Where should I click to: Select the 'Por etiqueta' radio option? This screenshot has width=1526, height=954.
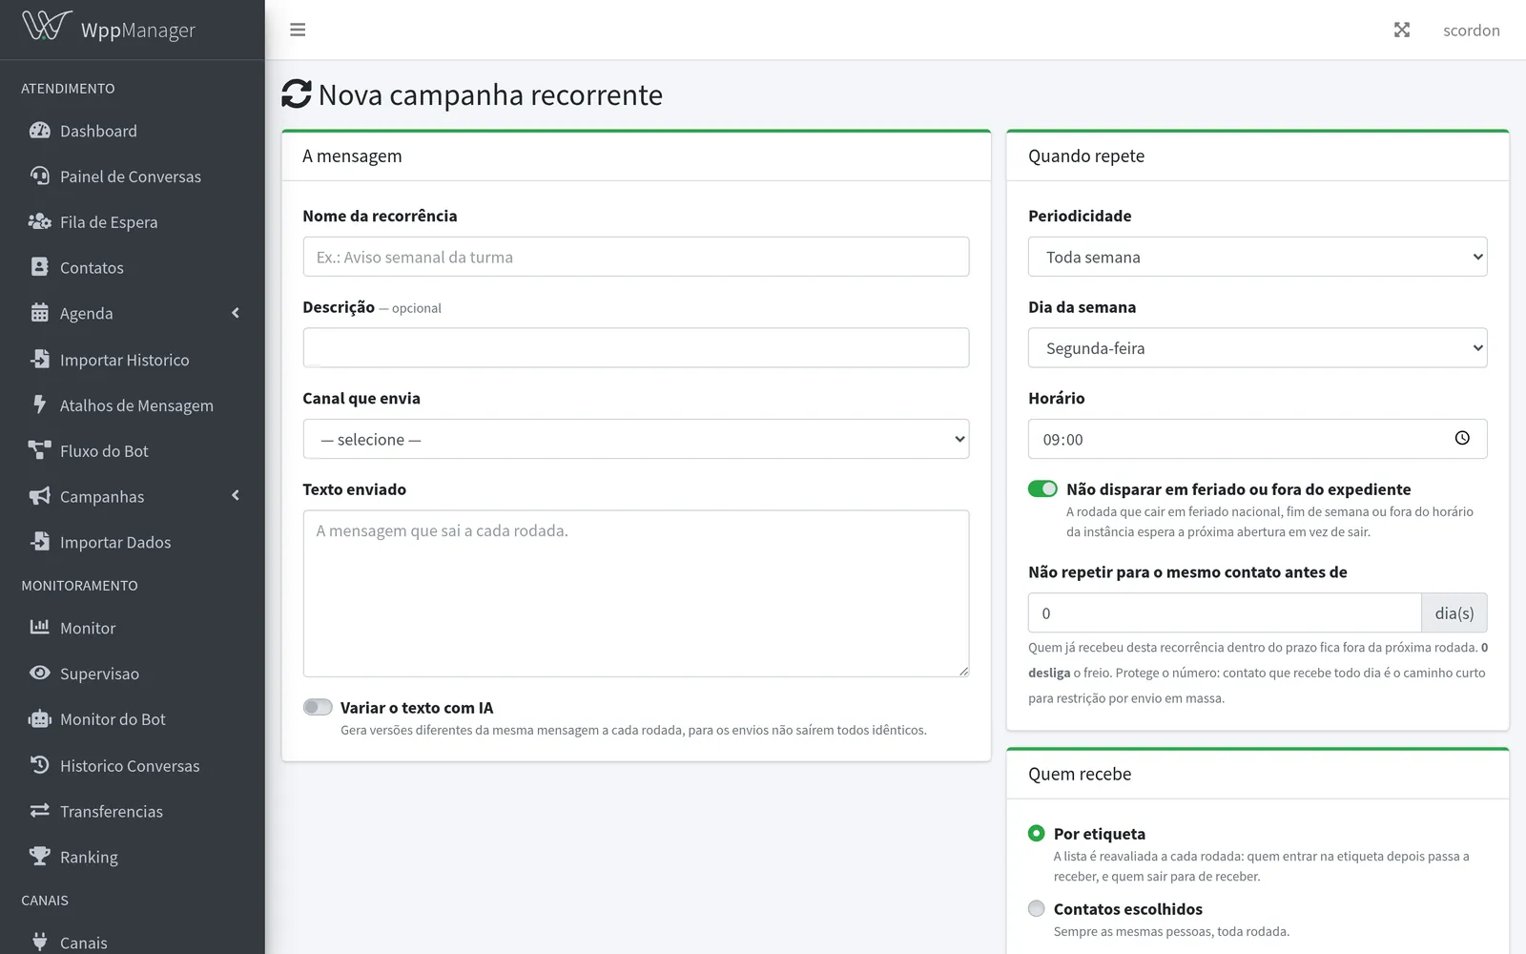[x=1037, y=833]
